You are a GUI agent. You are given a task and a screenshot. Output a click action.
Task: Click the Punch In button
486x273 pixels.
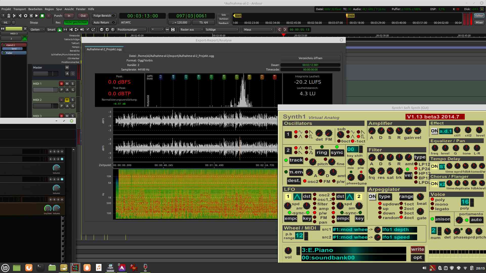click(69, 16)
